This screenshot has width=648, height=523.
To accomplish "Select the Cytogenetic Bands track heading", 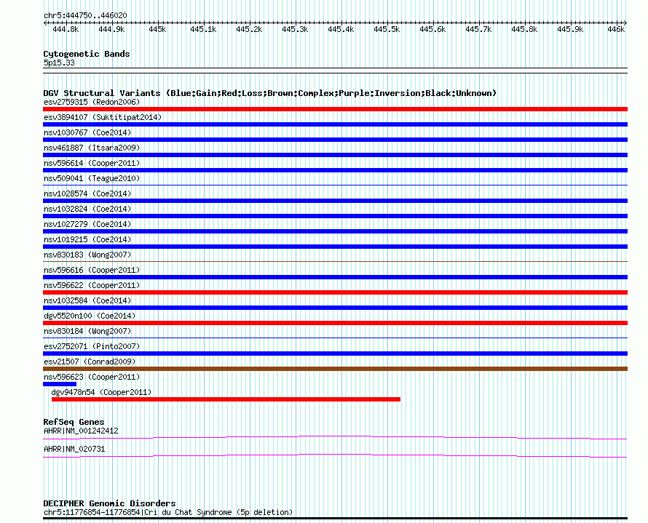I will pyautogui.click(x=87, y=54).
